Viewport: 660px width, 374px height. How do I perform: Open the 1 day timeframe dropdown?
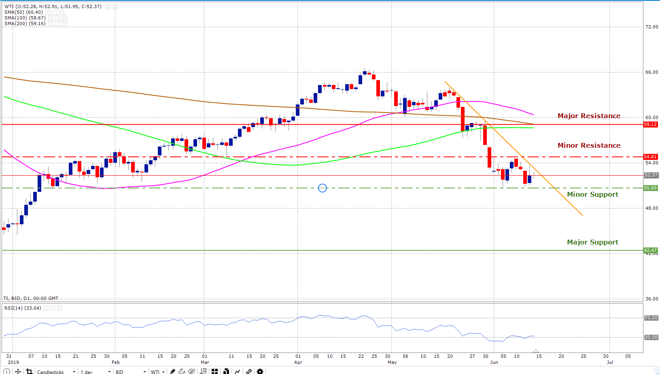point(95,372)
